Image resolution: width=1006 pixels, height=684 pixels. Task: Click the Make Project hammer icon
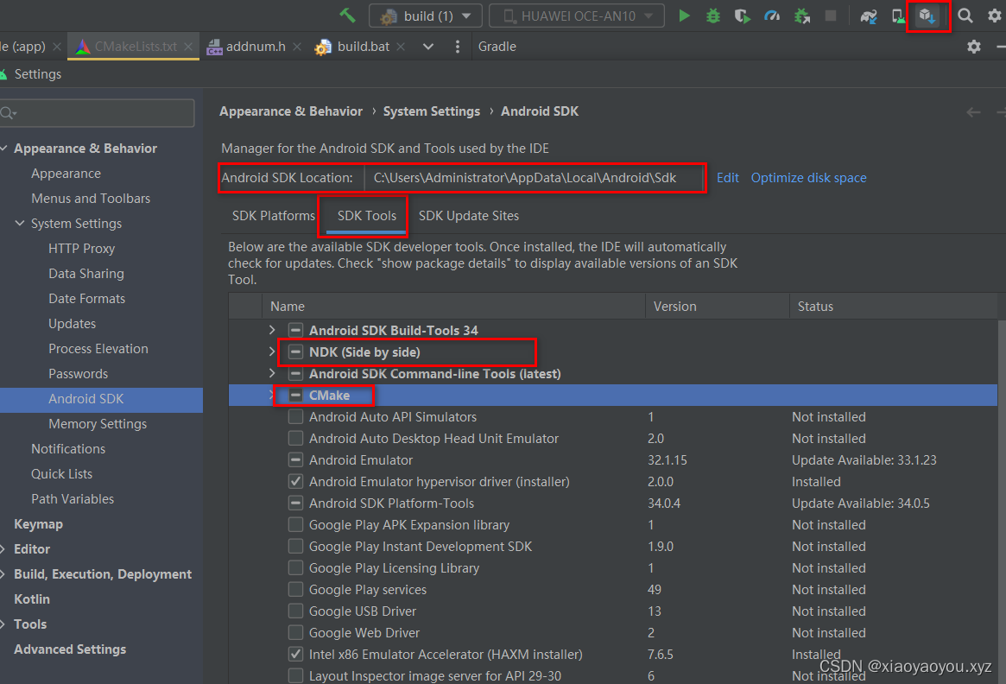pyautogui.click(x=347, y=15)
